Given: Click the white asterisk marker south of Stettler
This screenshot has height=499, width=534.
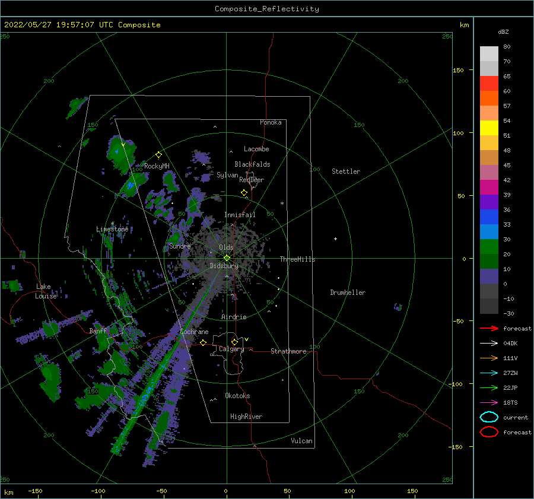Looking at the screenshot, I should [282, 204].
